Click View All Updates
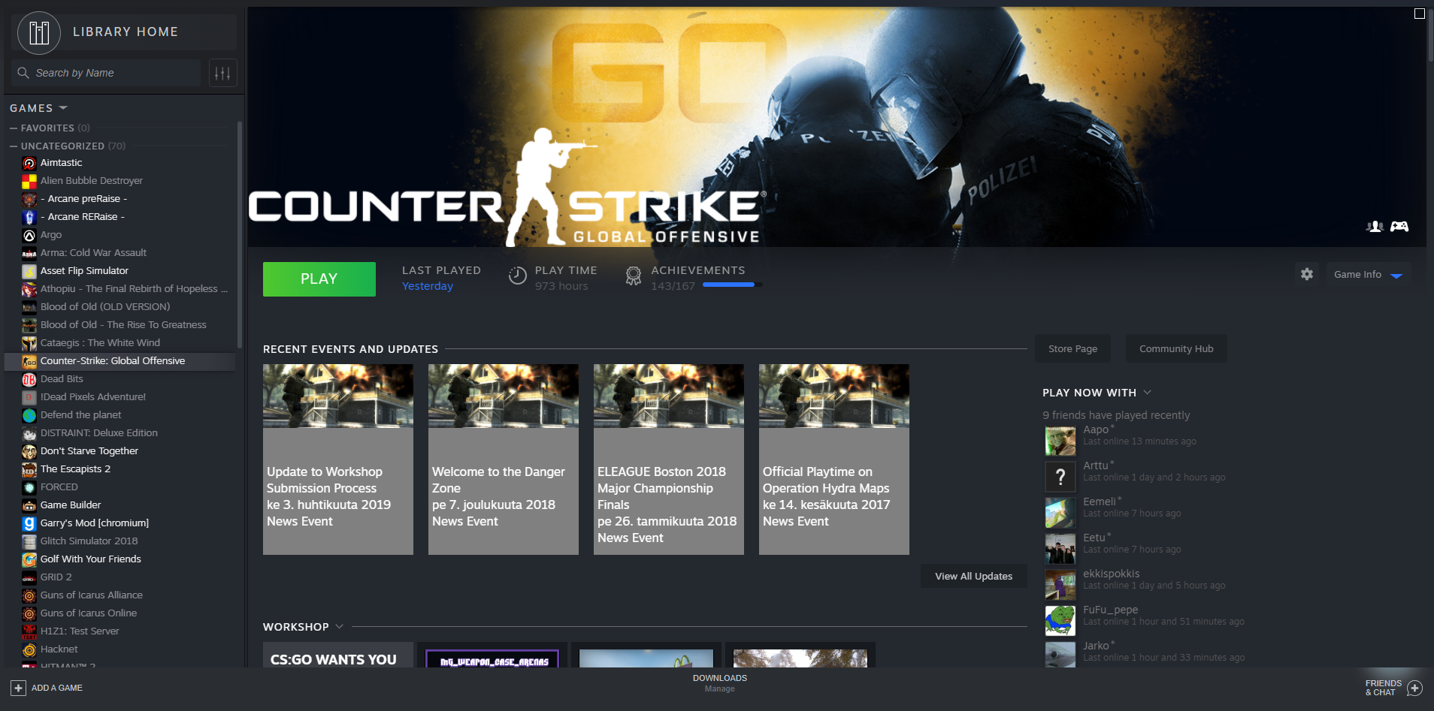1434x711 pixels. point(973,576)
